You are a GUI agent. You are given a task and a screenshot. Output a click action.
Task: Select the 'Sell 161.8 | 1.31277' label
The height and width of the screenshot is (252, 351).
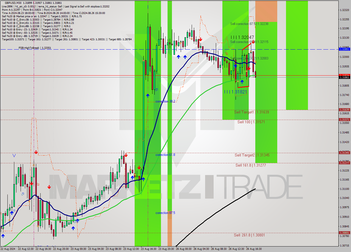pyautogui.click(x=251, y=165)
